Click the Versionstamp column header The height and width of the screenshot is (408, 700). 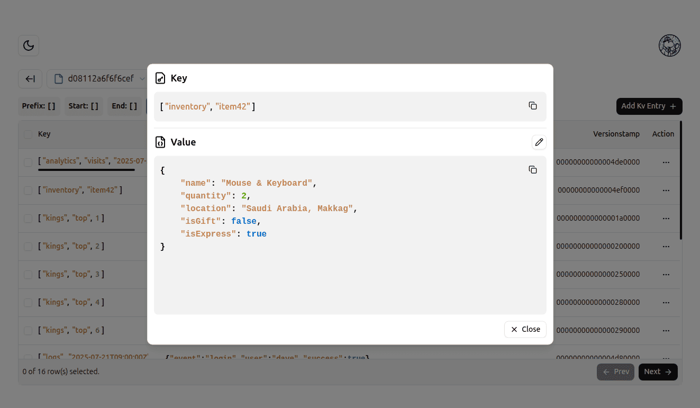pyautogui.click(x=616, y=134)
